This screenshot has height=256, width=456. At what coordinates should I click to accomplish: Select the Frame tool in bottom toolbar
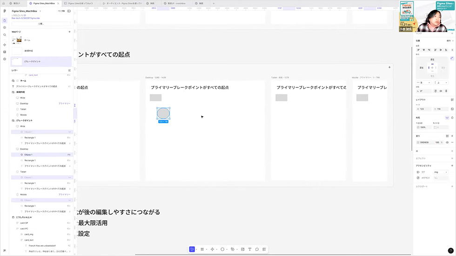[x=202, y=249]
